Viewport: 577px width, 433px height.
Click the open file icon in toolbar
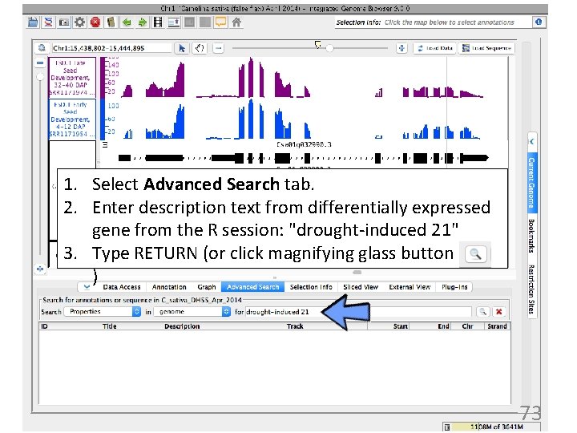click(32, 22)
